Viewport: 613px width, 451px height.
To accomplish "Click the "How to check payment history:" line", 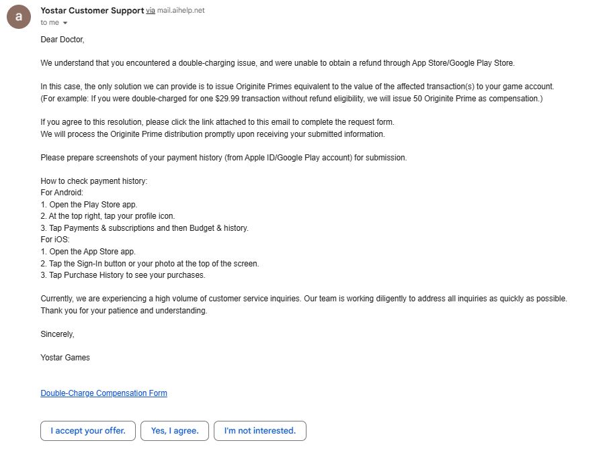I will coord(93,181).
